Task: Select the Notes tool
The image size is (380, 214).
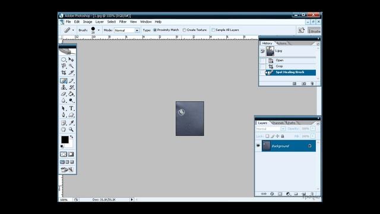Action: click(x=64, y=123)
